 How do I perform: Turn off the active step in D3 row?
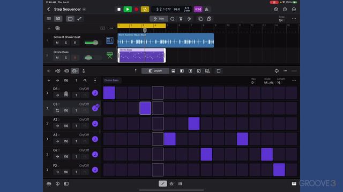pyautogui.click(x=109, y=93)
